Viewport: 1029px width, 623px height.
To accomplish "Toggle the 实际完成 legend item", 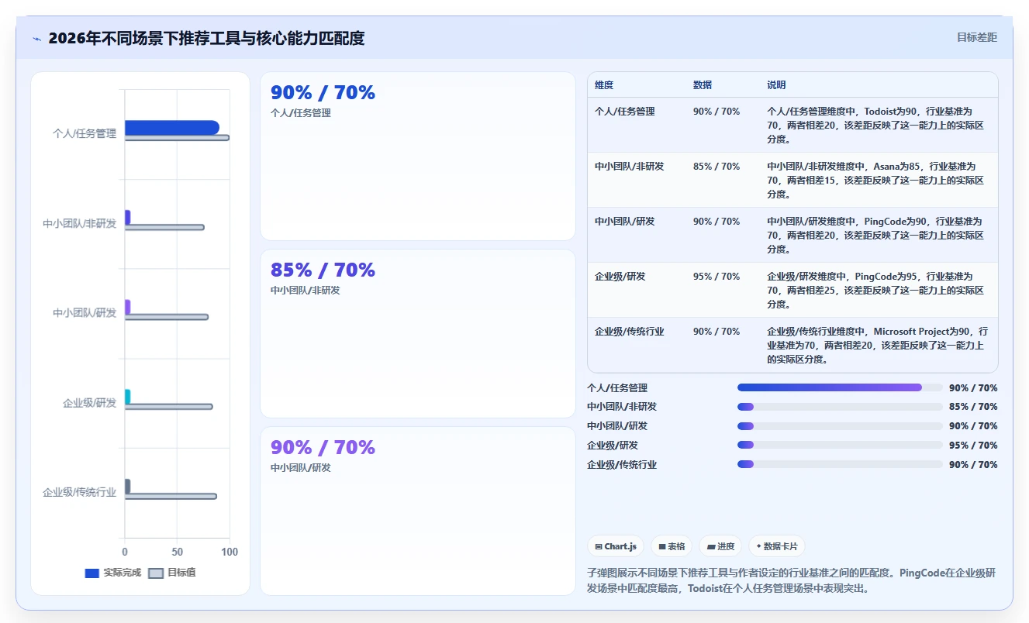I will click(x=112, y=573).
